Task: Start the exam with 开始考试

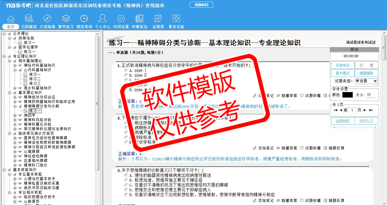Action: [x=343, y=65]
